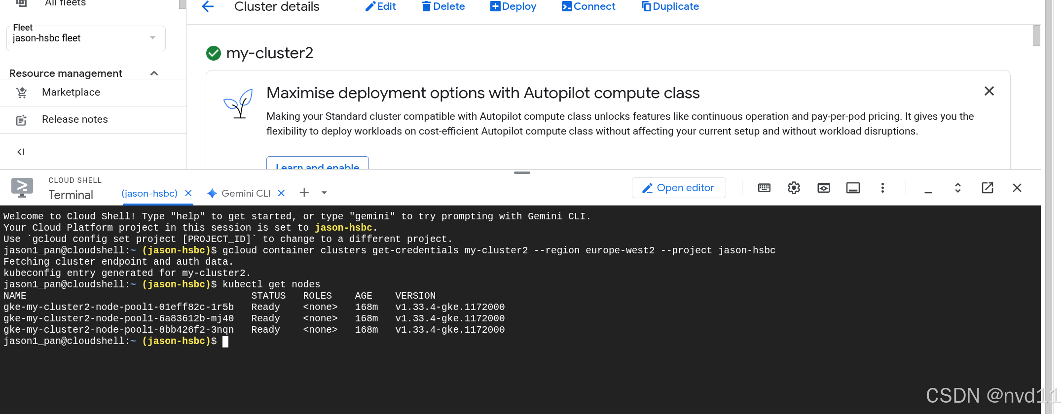Screen dimensions: 1063x414
Task: Add a new terminal tab
Action: point(304,193)
